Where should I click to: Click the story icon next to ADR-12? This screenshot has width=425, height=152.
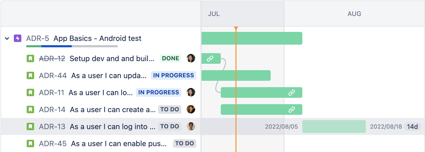pyautogui.click(x=30, y=58)
